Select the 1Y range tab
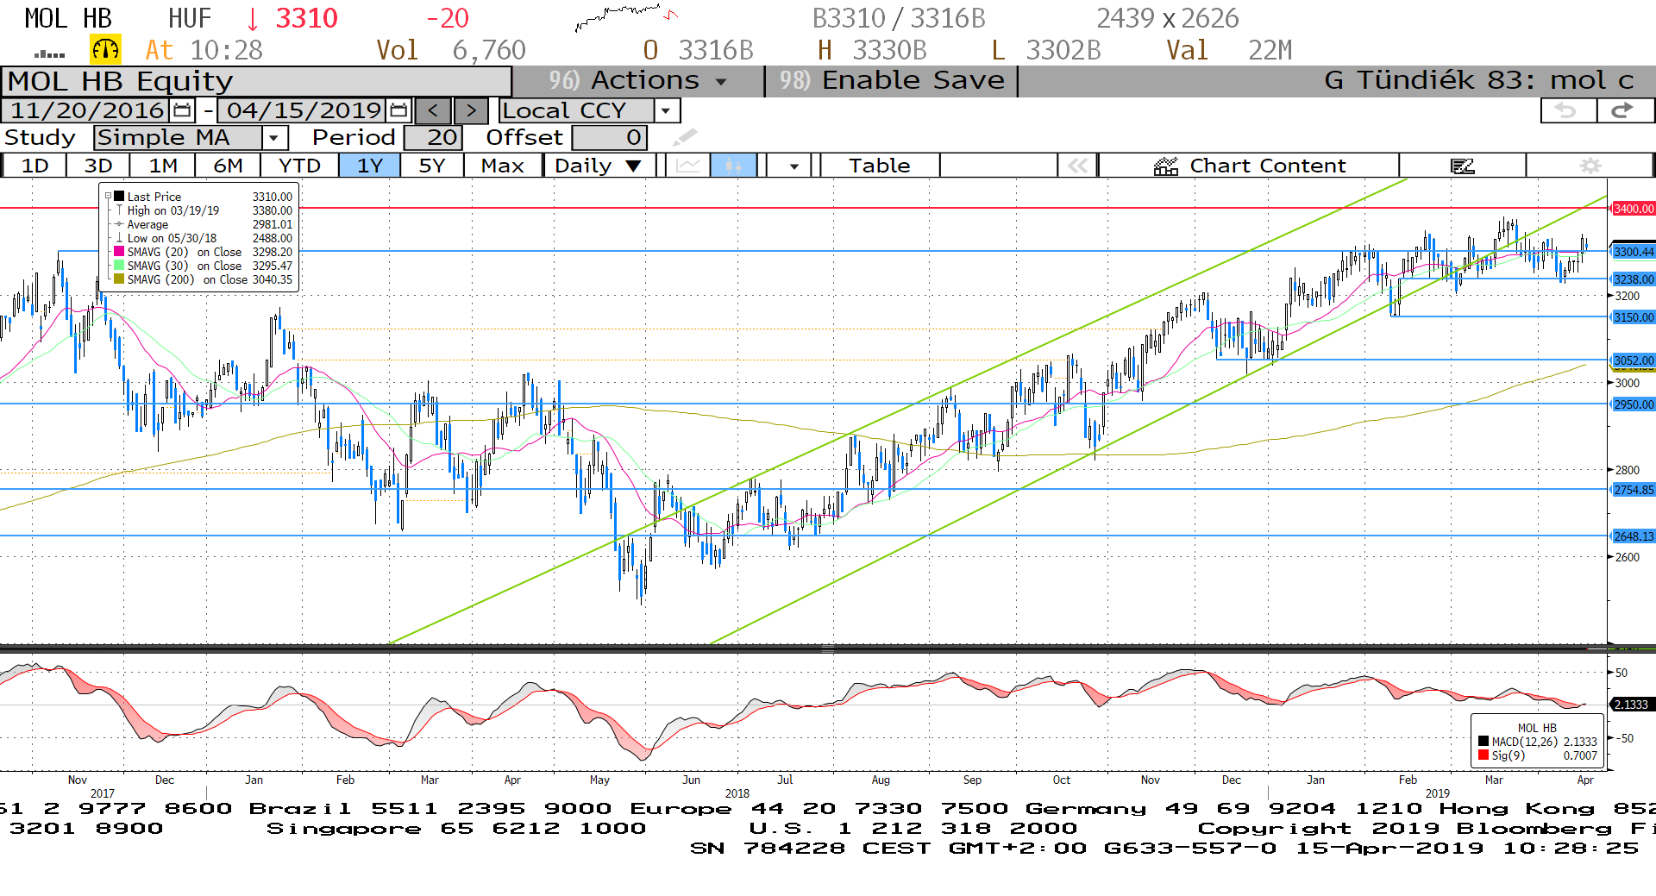This screenshot has width=1656, height=896. coord(370,166)
